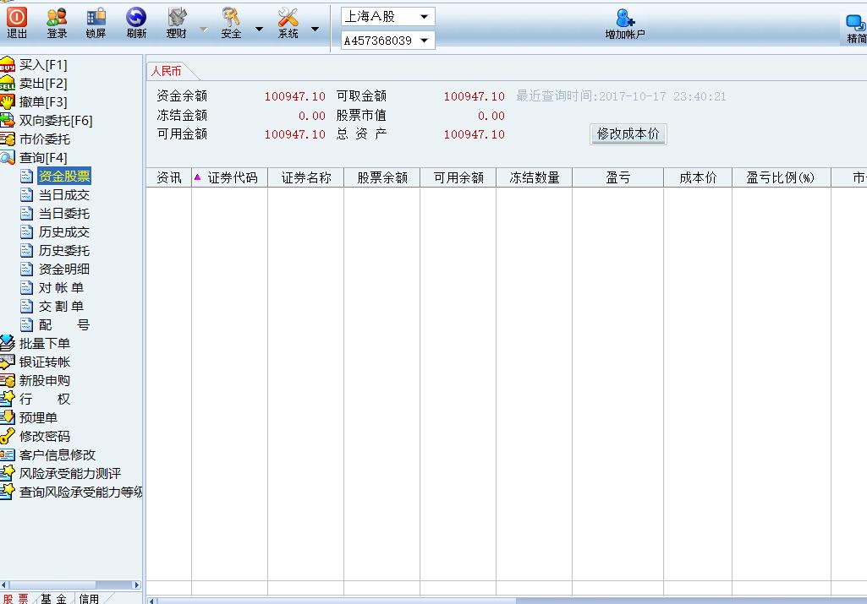Open the A457368039 account dropdown
The width and height of the screenshot is (867, 604).
tap(387, 41)
